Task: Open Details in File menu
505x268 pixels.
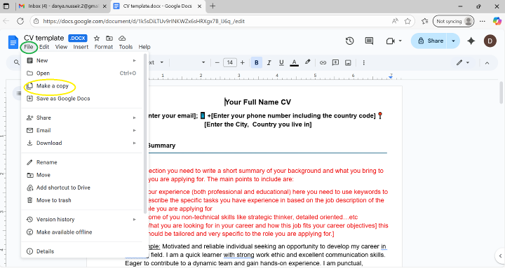Action: pyautogui.click(x=82, y=251)
